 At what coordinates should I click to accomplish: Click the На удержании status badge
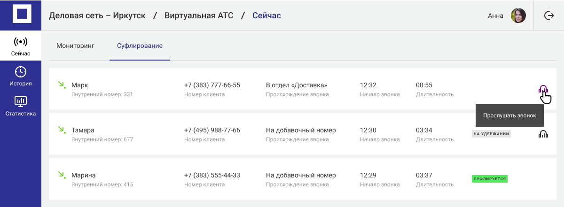pos(491,134)
